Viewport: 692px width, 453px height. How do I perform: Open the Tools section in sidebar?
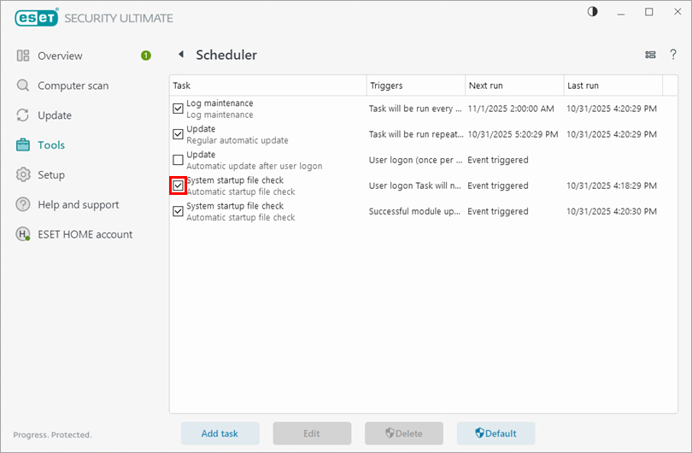point(50,145)
